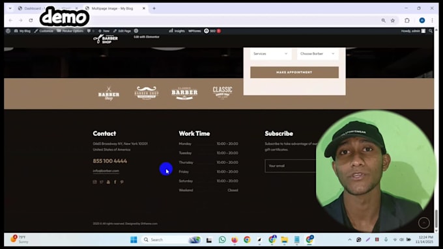
Task: Open admin bar search magnifier
Action: tap(430, 31)
